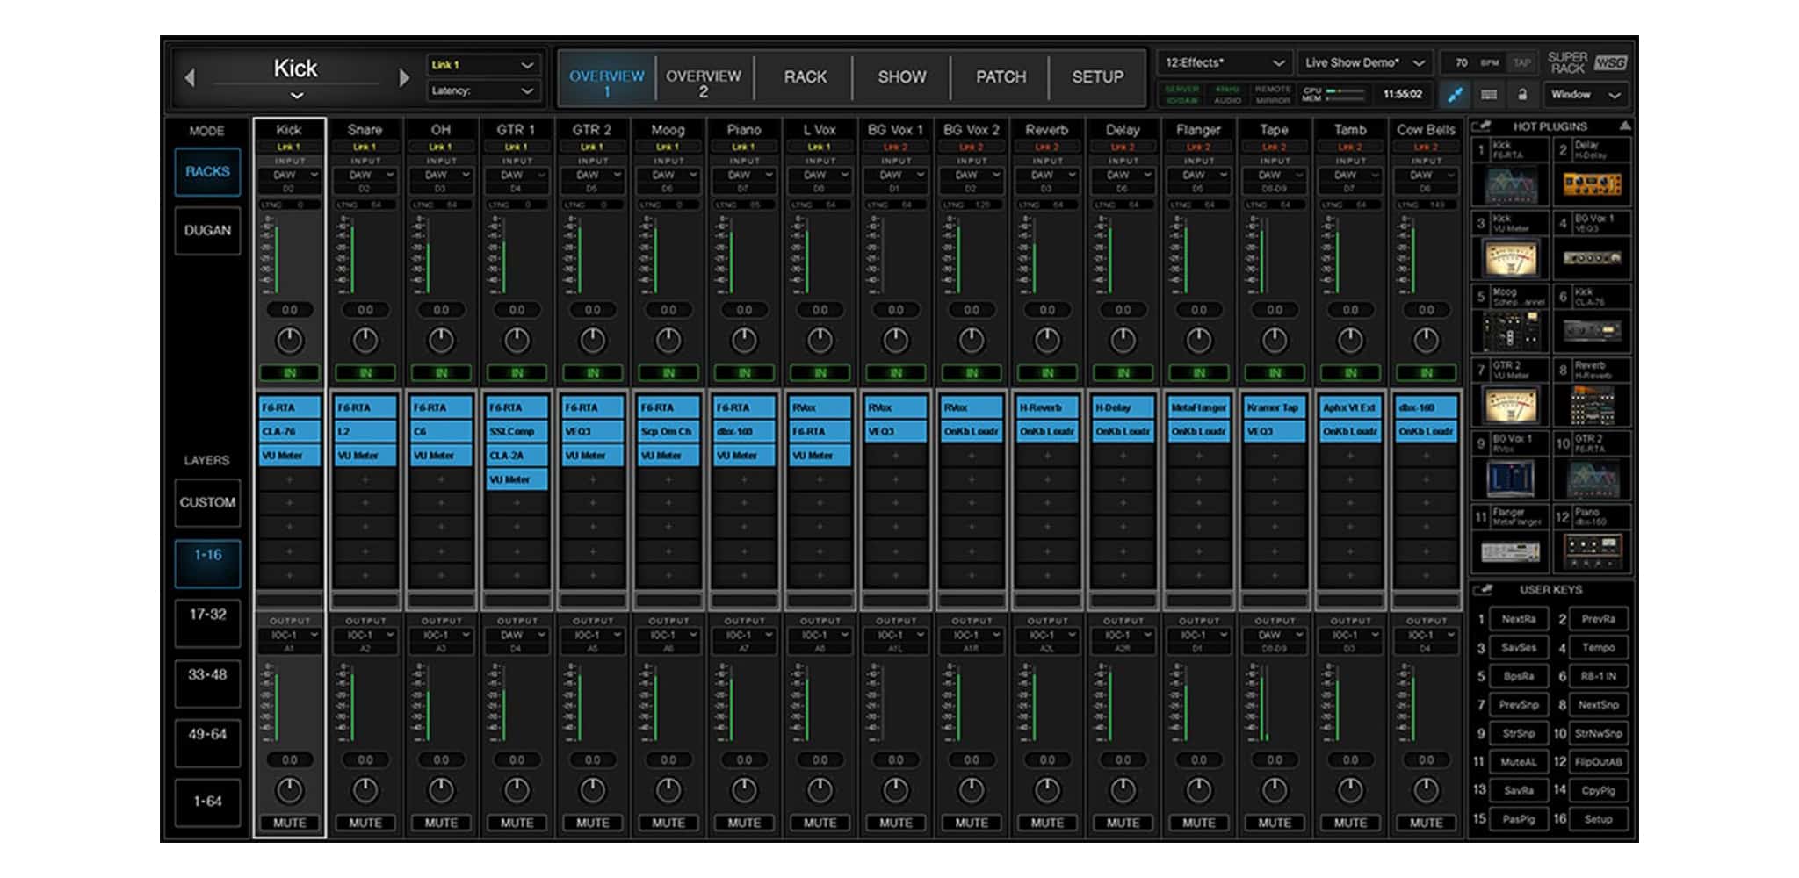Viewport: 1799px width, 878px height.
Task: Click the blue remote connection icon in the top toolbar
Action: click(x=1454, y=95)
